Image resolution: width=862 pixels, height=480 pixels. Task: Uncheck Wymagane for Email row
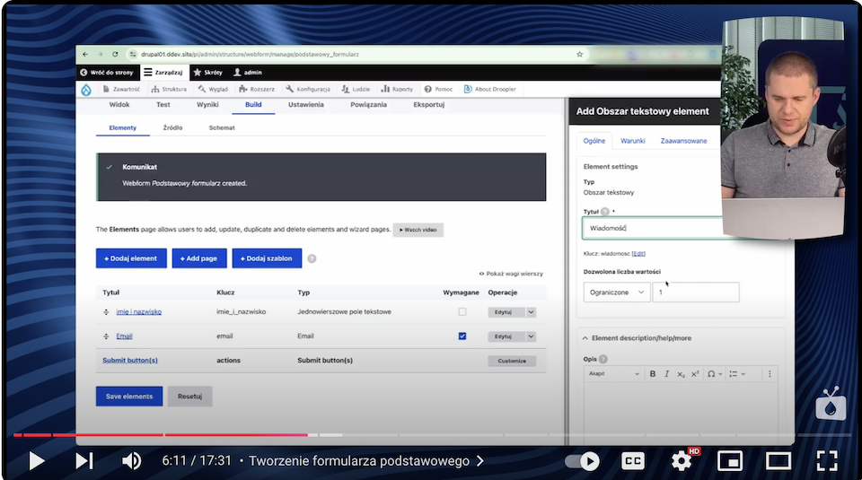coord(462,336)
